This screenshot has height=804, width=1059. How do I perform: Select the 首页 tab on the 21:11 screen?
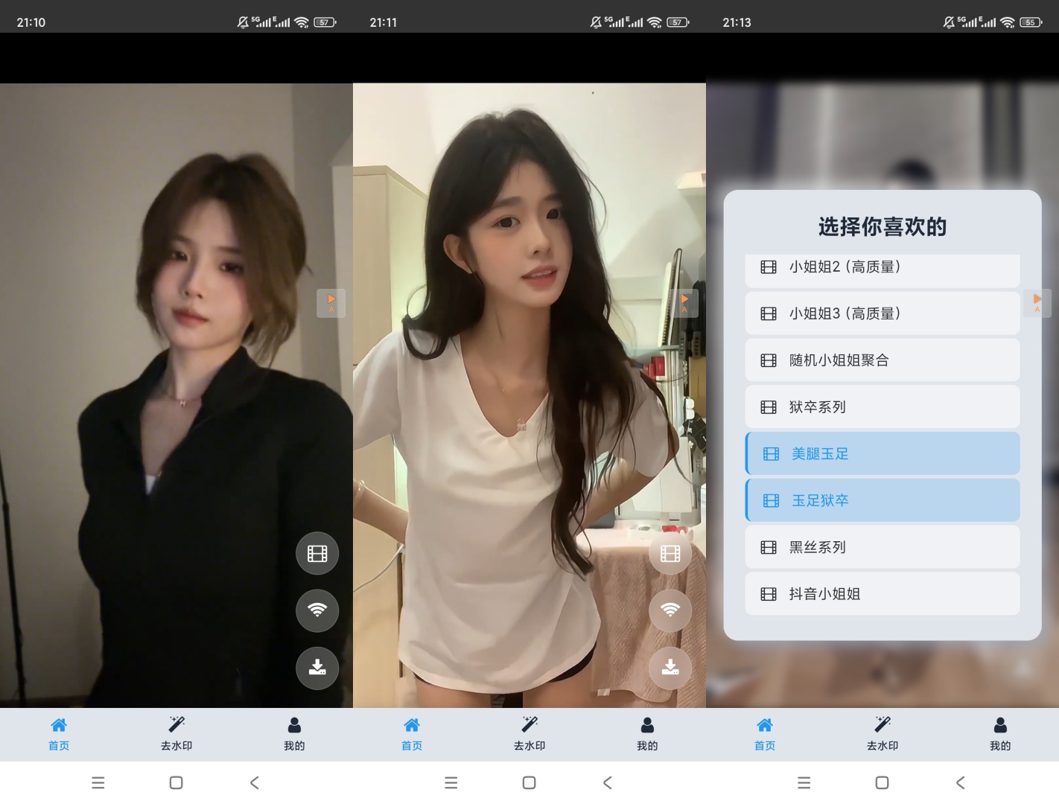click(412, 734)
